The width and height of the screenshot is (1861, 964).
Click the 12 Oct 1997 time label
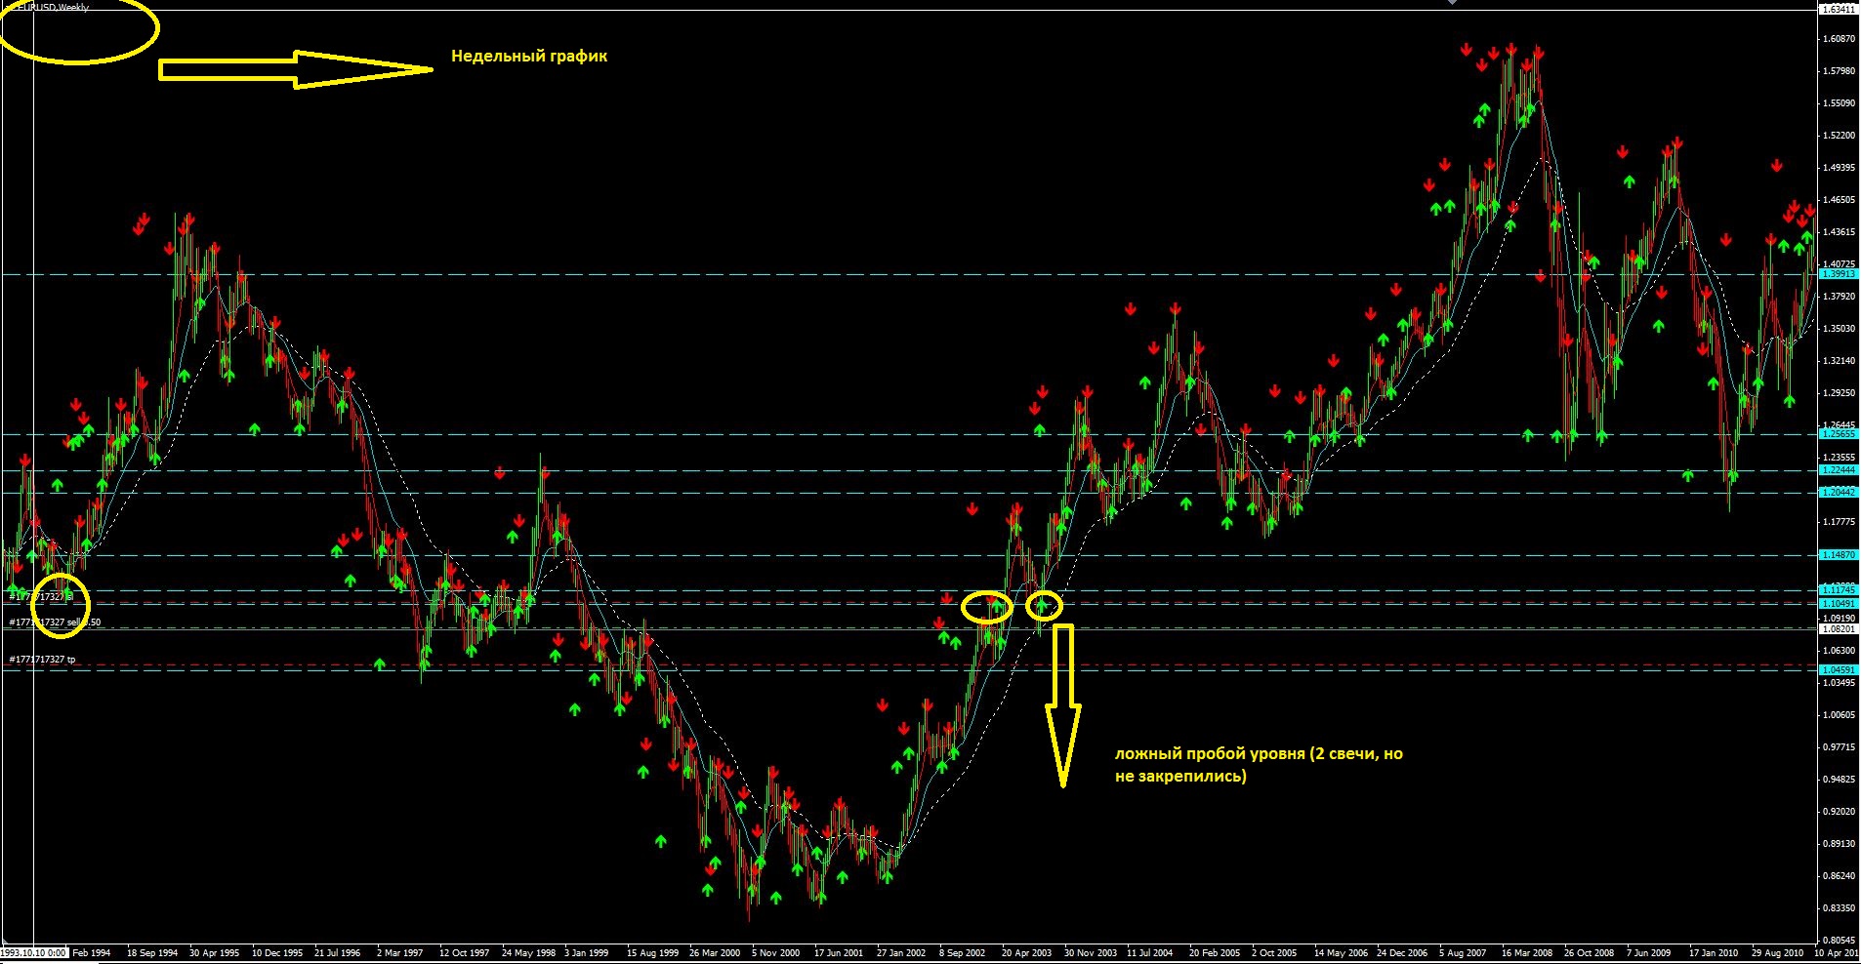click(x=465, y=953)
